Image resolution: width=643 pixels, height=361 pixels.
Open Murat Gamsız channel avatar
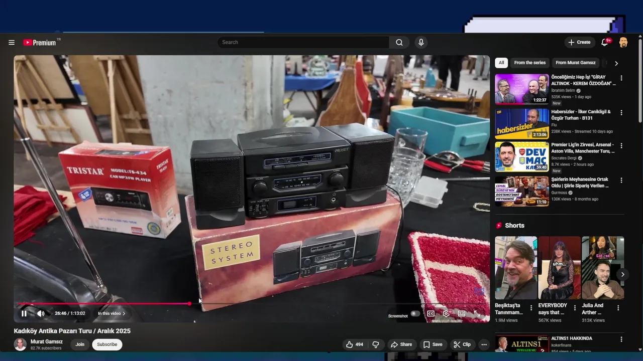(x=20, y=344)
